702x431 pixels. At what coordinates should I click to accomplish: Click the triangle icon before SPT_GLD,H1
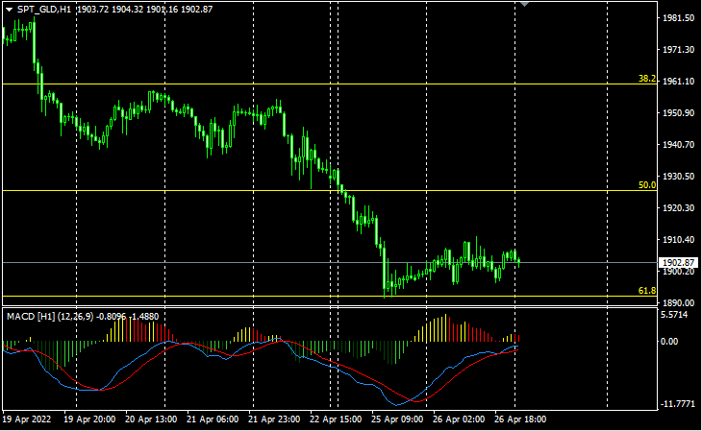[8, 9]
